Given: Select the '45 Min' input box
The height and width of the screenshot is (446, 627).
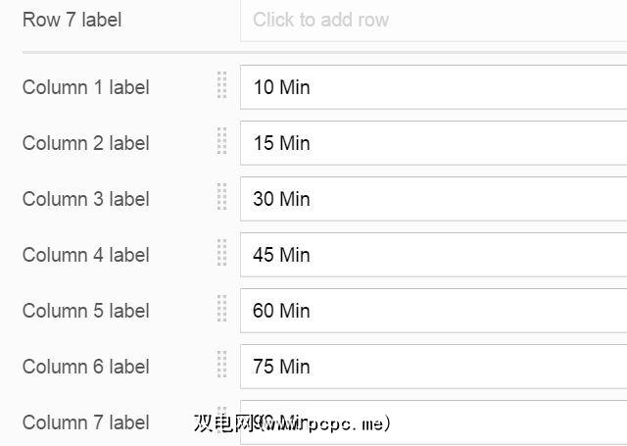Looking at the screenshot, I should [x=433, y=255].
